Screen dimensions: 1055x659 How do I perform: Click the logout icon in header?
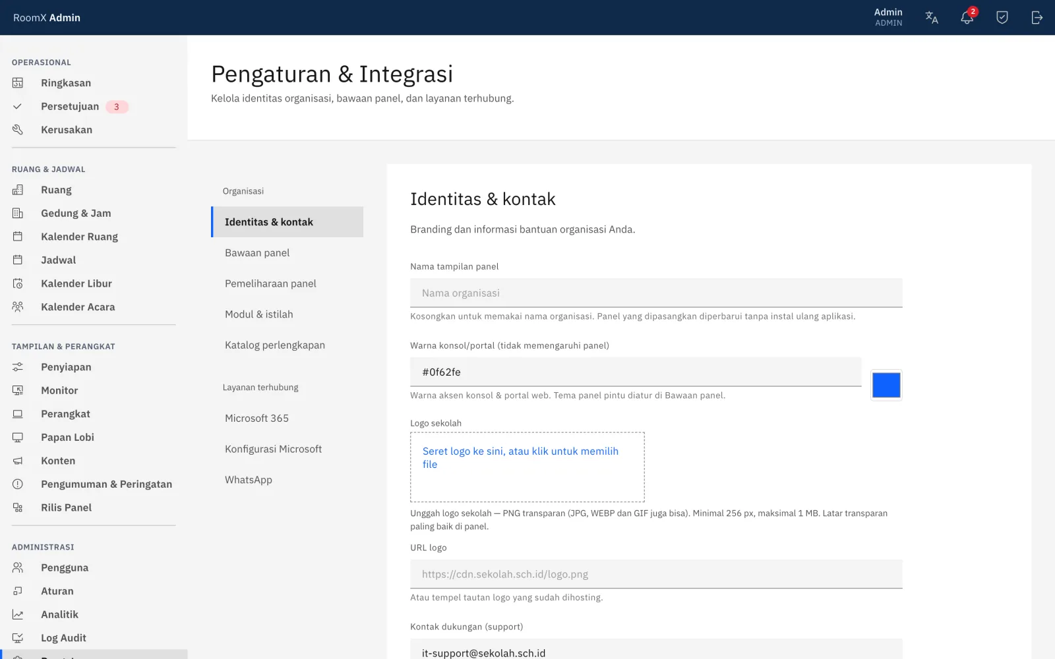point(1037,18)
